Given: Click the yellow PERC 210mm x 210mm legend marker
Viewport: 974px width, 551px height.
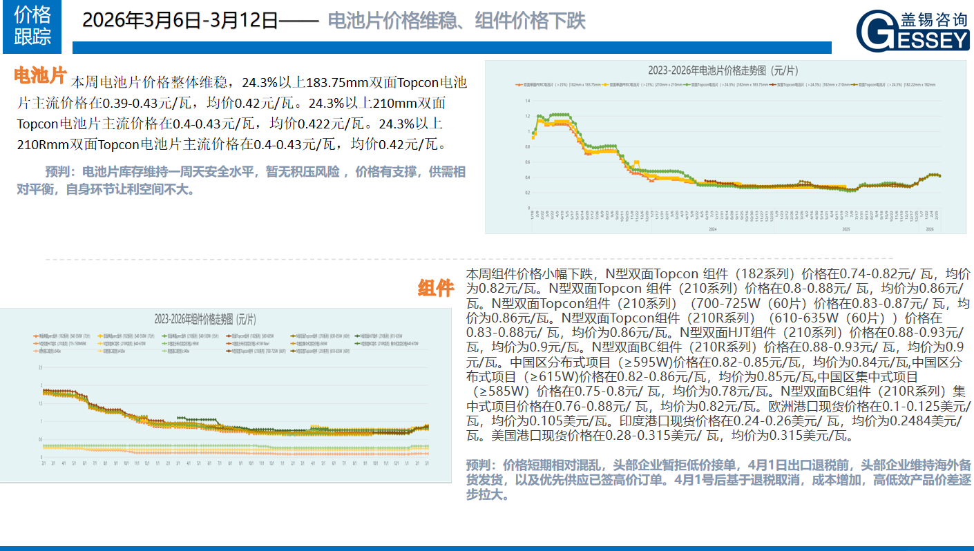Looking at the screenshot, I should (607, 84).
